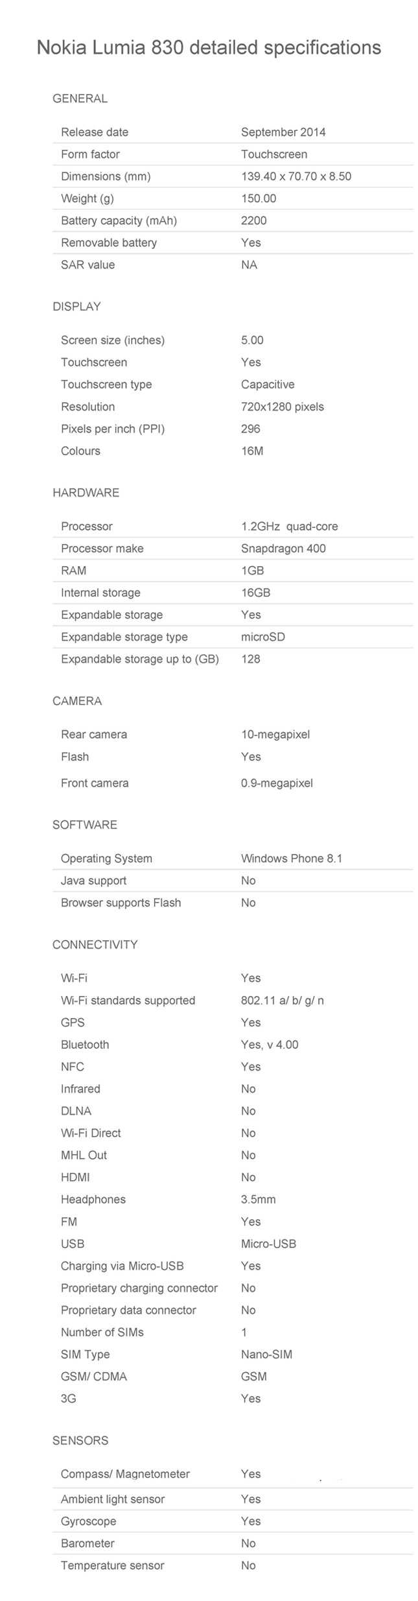Viewport: 418px width, 1601px height.
Task: Select the September 2014 value
Action: click(283, 132)
